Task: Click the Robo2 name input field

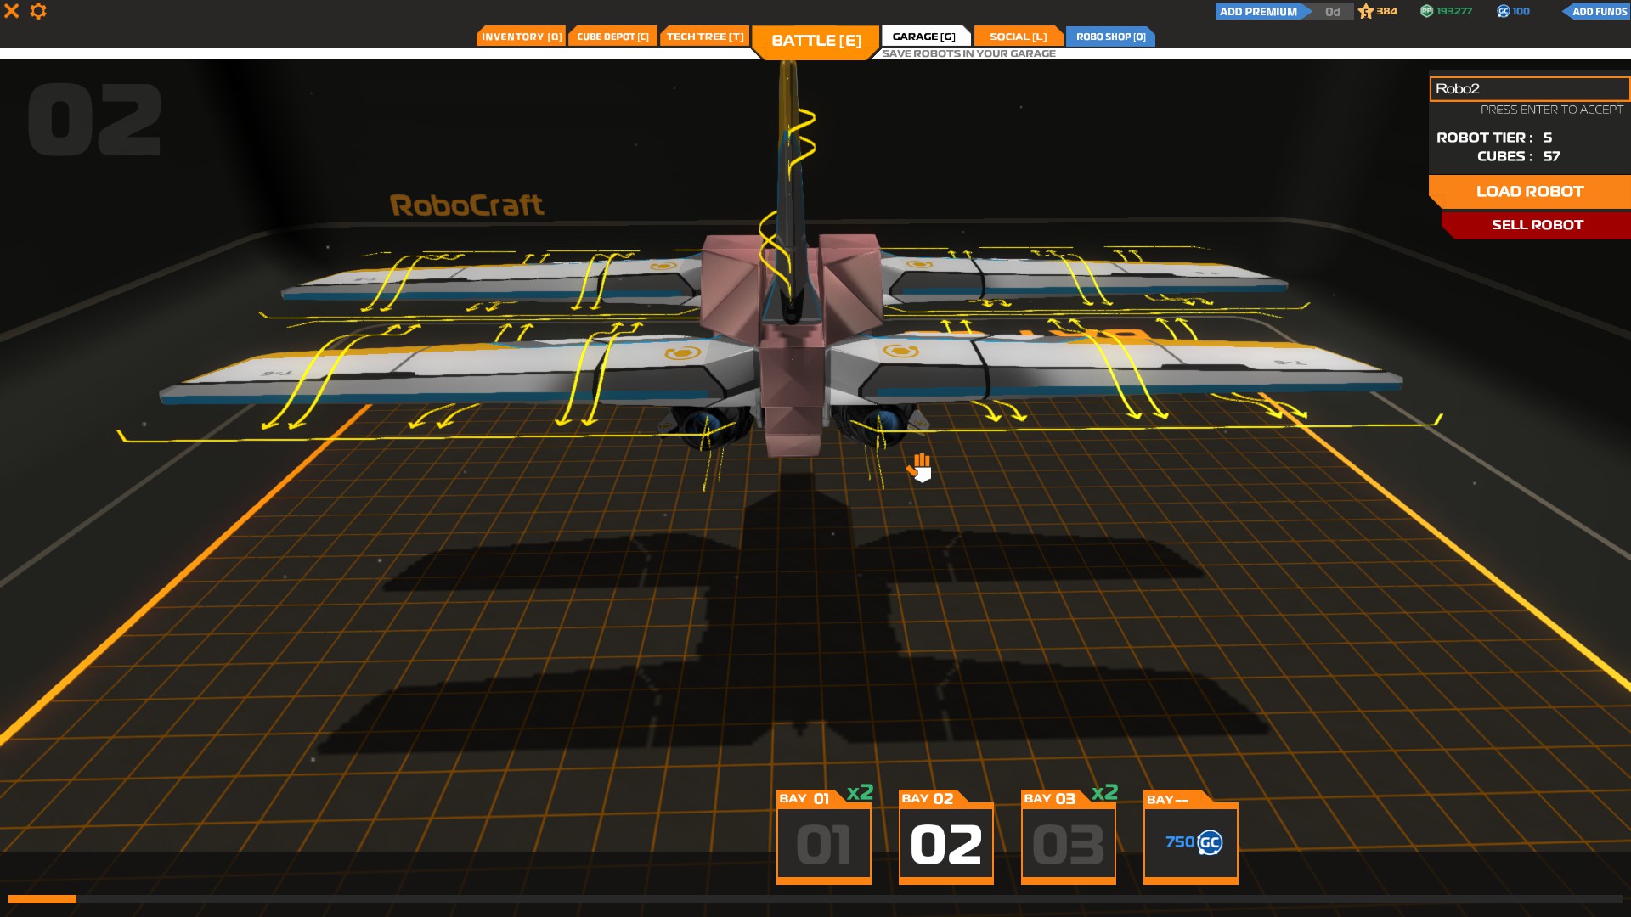Action: [1529, 88]
